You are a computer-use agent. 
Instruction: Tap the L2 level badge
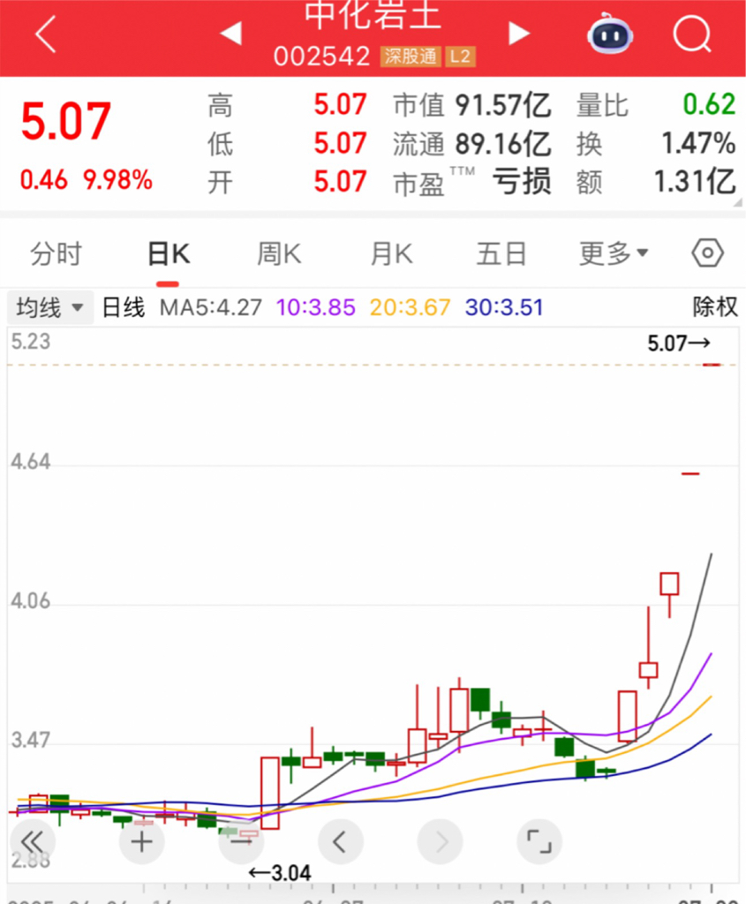click(x=461, y=56)
